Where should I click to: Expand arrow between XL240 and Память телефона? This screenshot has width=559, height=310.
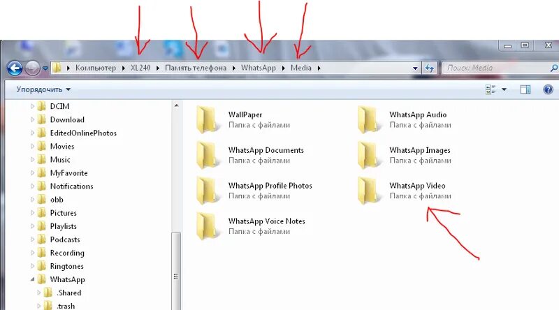click(x=158, y=68)
